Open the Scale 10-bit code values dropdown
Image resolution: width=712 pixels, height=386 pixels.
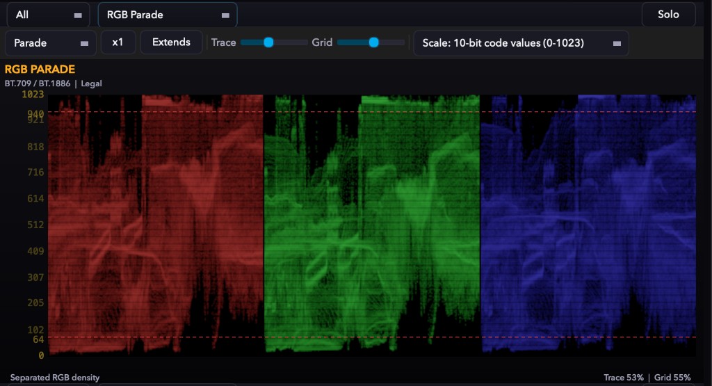pos(521,42)
